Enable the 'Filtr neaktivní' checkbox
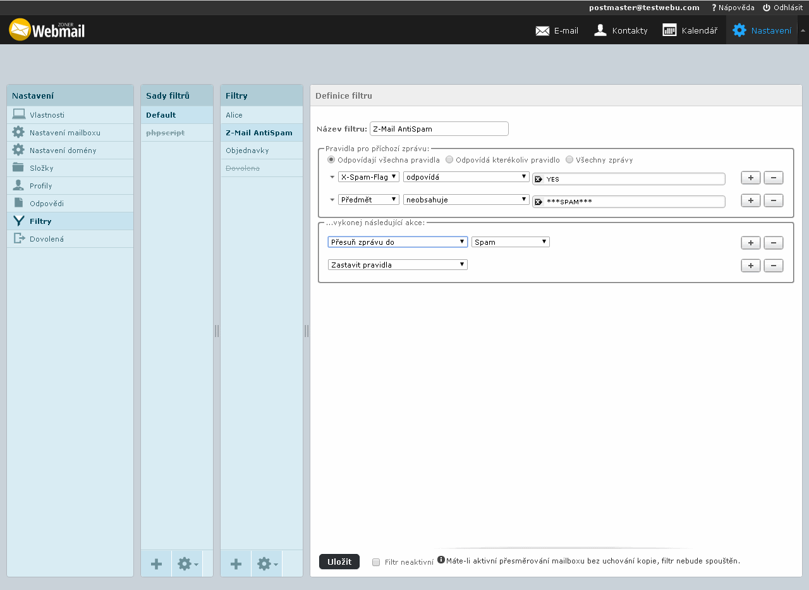Viewport: 809px width, 590px height. (376, 562)
